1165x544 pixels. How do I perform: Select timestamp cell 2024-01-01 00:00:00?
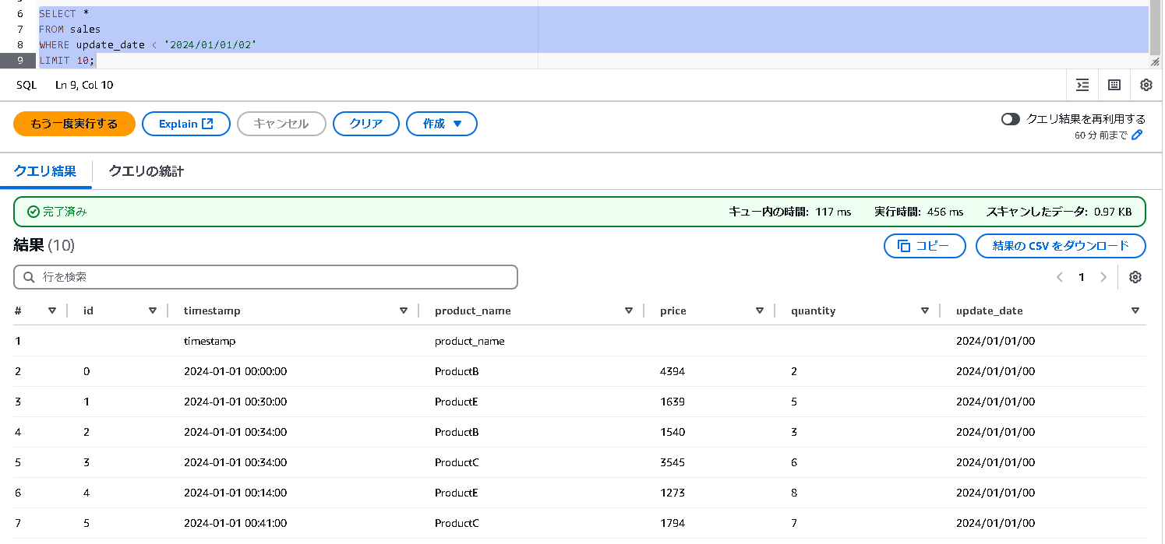(235, 371)
